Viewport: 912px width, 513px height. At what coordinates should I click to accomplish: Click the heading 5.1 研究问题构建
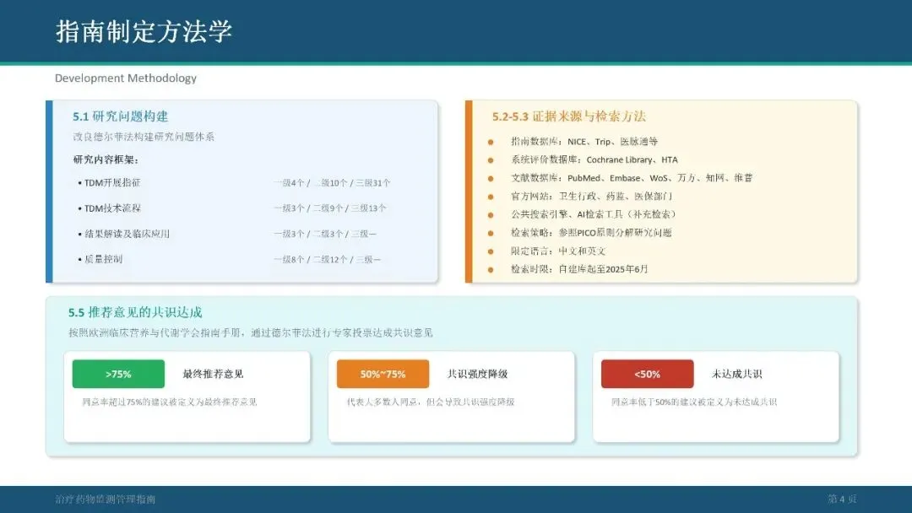pyautogui.click(x=121, y=116)
